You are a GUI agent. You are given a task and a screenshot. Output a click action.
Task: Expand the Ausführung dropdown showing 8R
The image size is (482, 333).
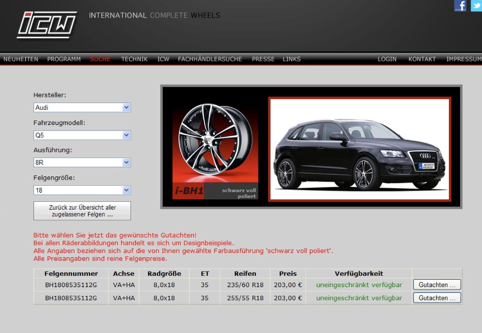82,162
